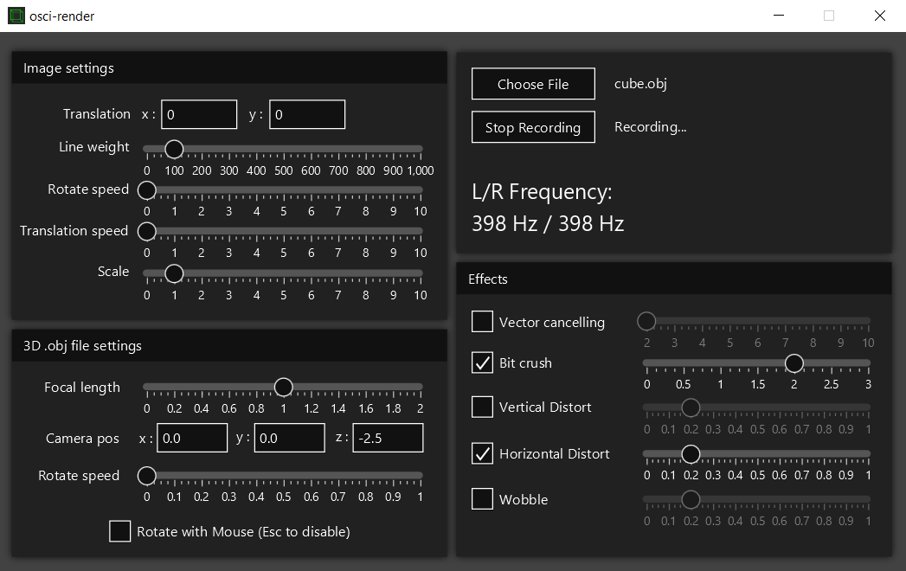Click the Translation x input field

tap(199, 114)
